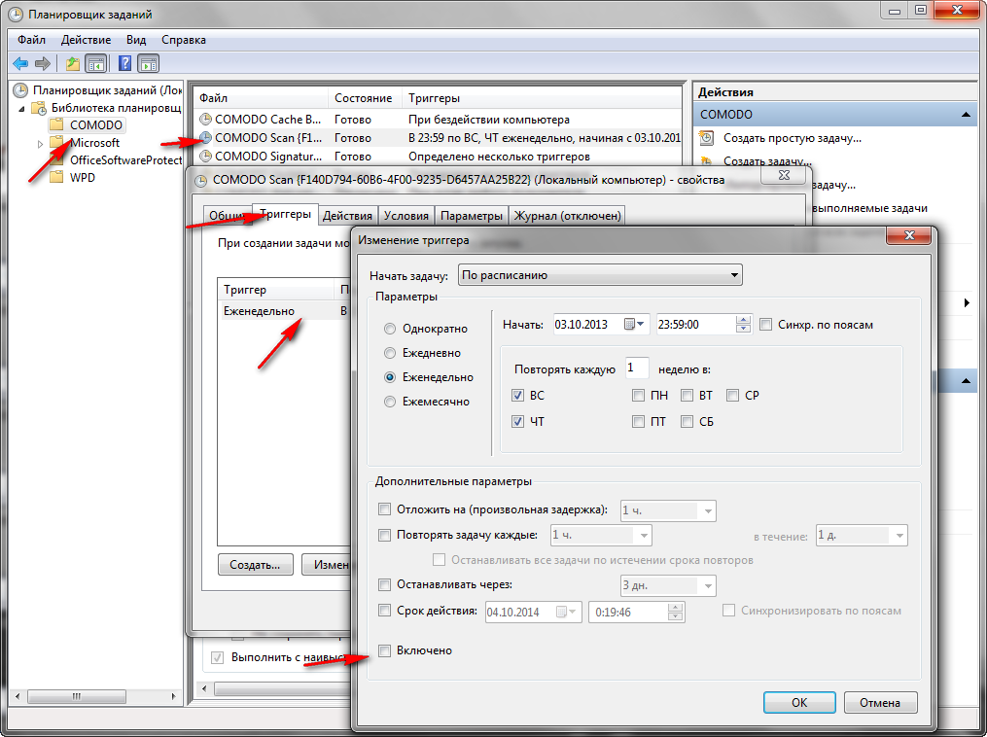Click the COMODO Scan task clock icon
This screenshot has height=737, width=987.
coord(205,137)
